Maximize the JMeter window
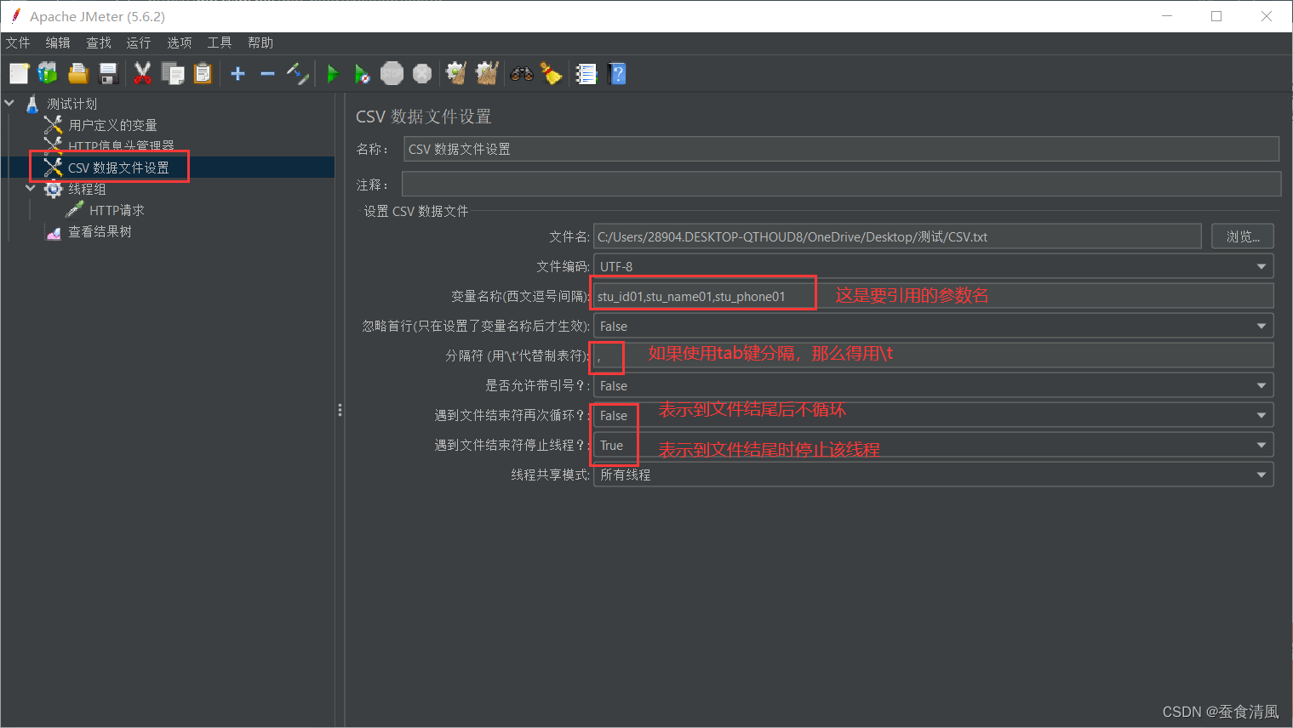 point(1216,16)
